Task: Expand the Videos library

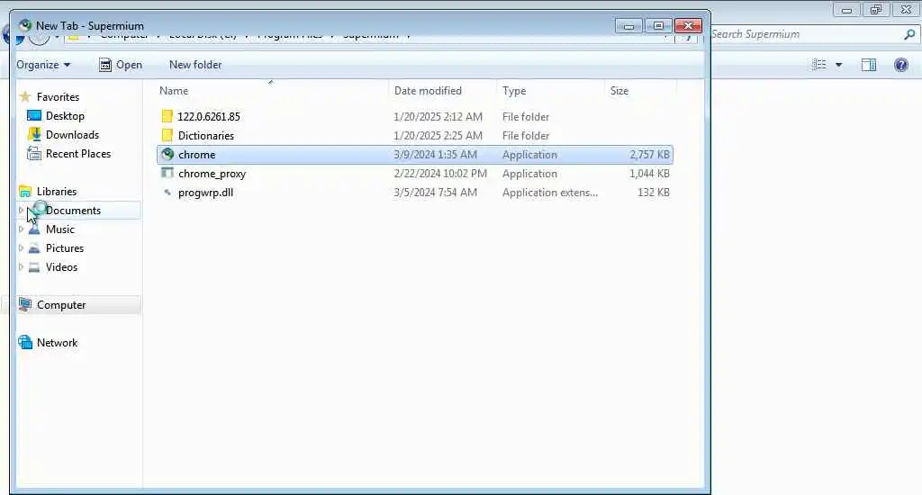Action: [22, 267]
